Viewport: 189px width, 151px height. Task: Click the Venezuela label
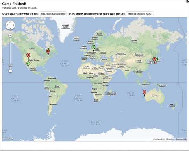point(52,78)
